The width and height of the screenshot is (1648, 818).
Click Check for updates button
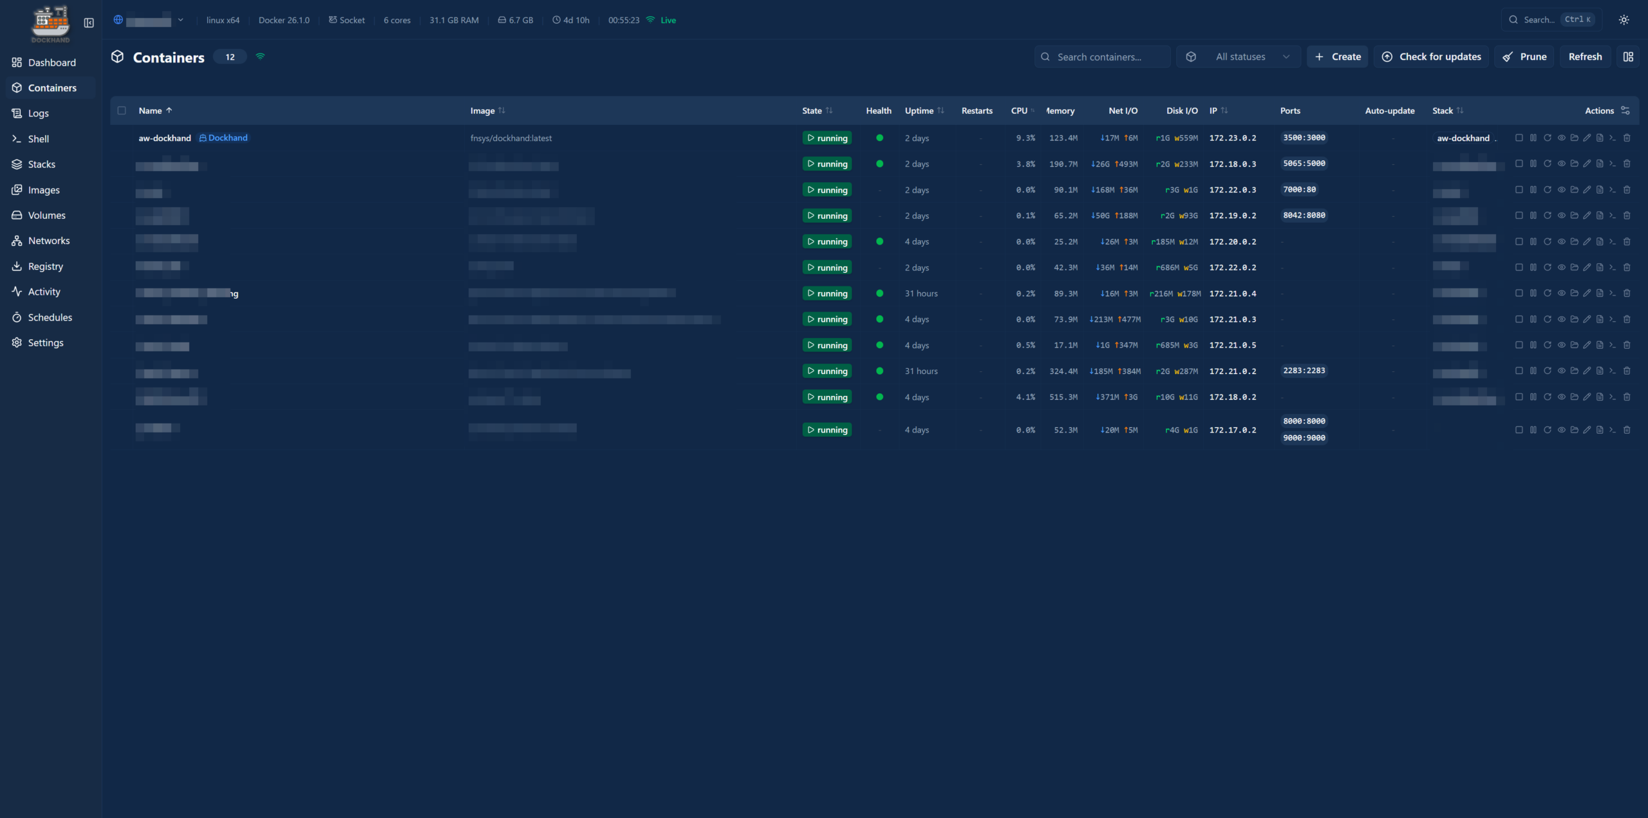[x=1432, y=57]
